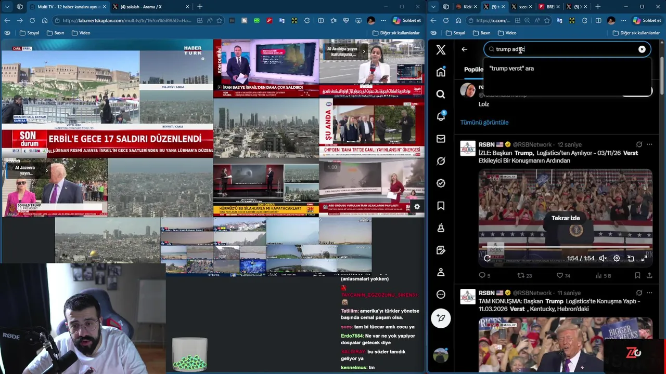Open Bookmarks in X sidebar

click(441, 206)
